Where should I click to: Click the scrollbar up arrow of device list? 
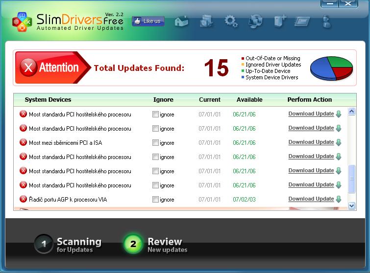point(351,111)
